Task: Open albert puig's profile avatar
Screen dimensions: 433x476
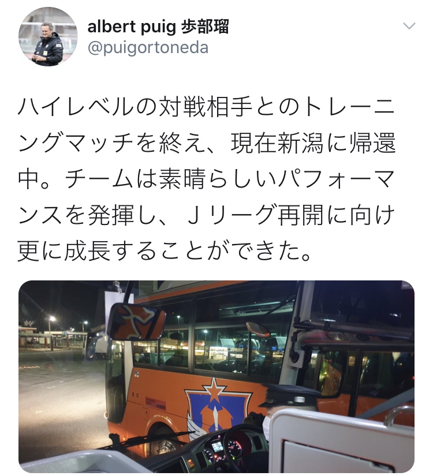Action: (48, 36)
